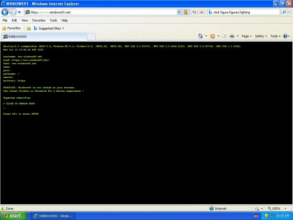Image resolution: width=293 pixels, height=220 pixels.
Task: Click the security shield tray icon
Action: (x=266, y=216)
